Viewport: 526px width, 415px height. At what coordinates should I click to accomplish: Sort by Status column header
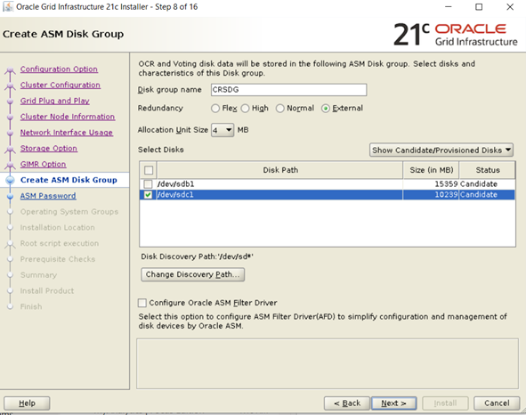pos(488,170)
